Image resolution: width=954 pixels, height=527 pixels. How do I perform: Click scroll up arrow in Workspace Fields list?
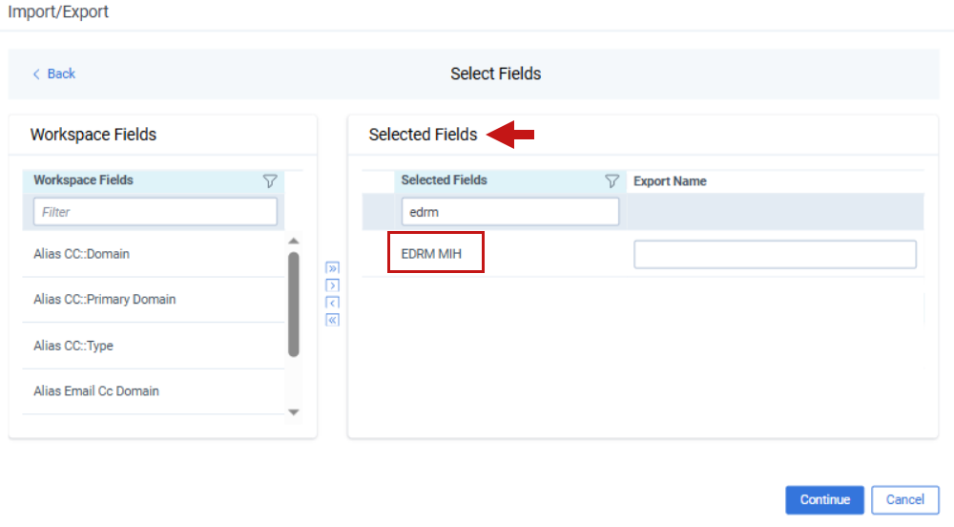coord(294,241)
